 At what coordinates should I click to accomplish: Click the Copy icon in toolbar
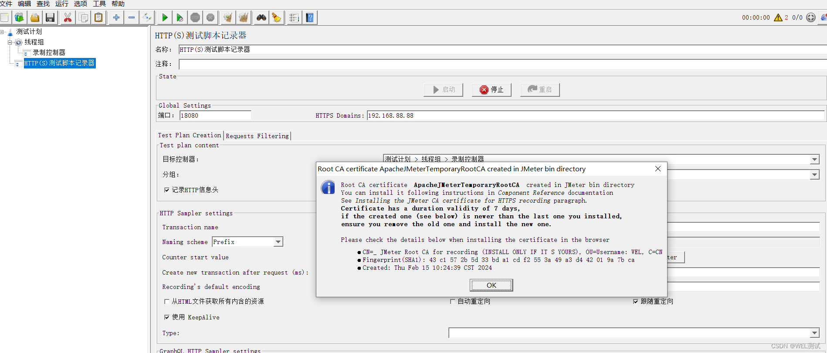[83, 17]
